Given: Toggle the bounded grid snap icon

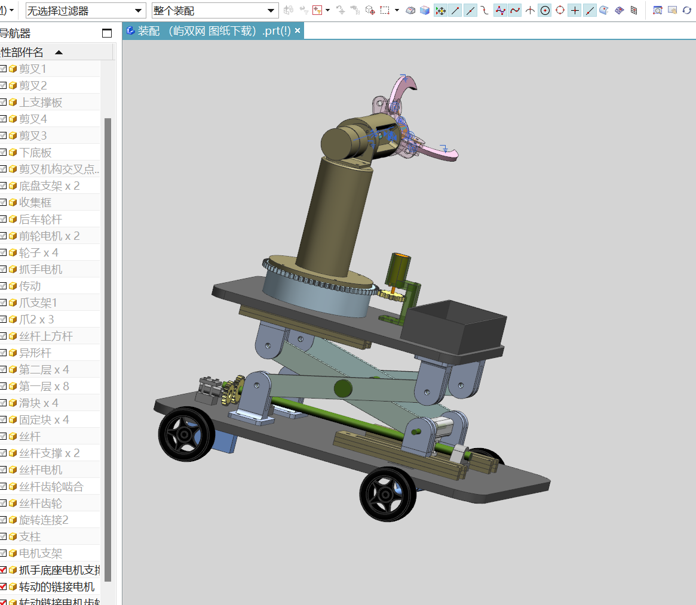Looking at the screenshot, I should [634, 10].
